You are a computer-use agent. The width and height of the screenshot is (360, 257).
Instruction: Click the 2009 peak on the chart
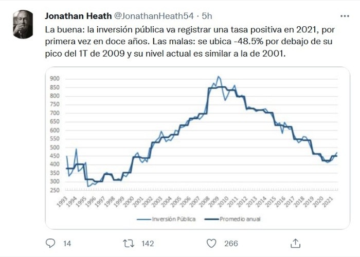pyautogui.click(x=219, y=77)
